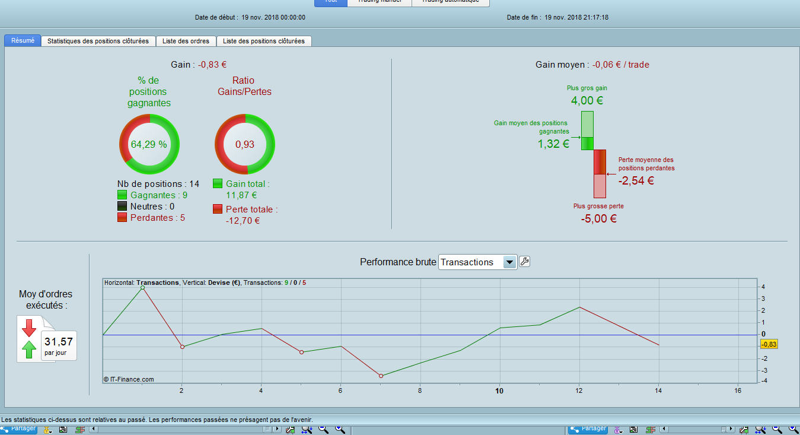This screenshot has height=435, width=800.
Task: Click the perte totale value -12,70 €
Action: [x=243, y=221]
